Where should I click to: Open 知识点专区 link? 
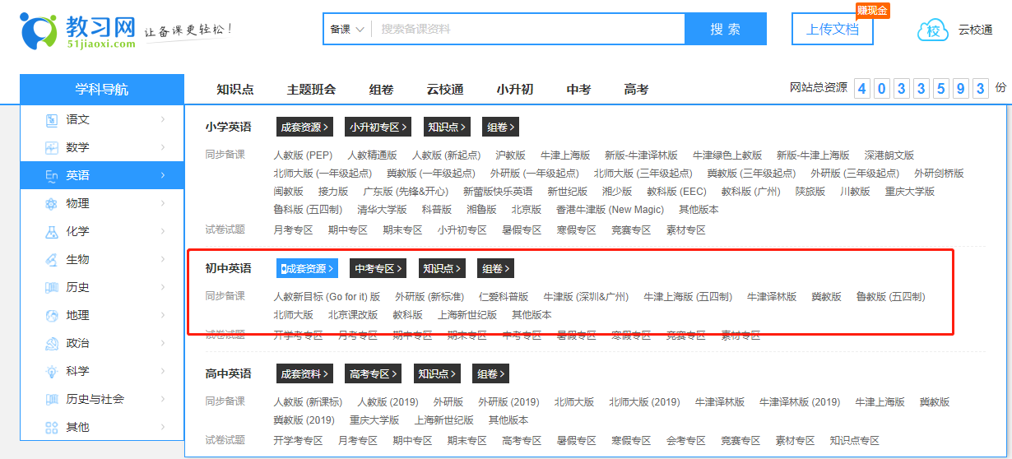click(855, 440)
